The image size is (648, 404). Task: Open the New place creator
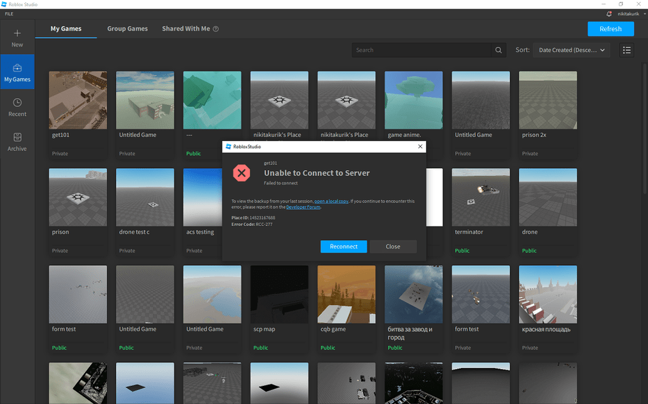(17, 37)
